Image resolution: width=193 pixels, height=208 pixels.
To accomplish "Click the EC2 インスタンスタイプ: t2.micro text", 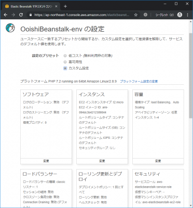I will point(101,102).
